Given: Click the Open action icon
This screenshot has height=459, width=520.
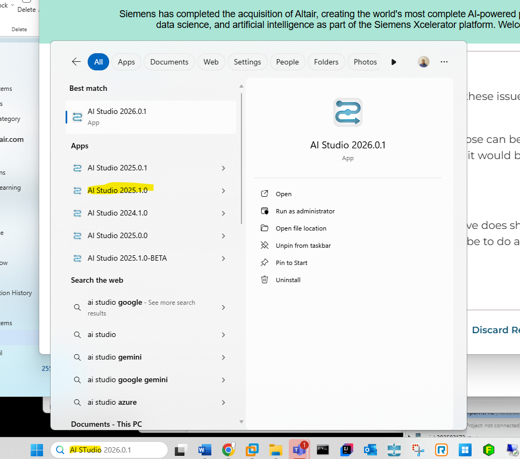Looking at the screenshot, I should [265, 194].
